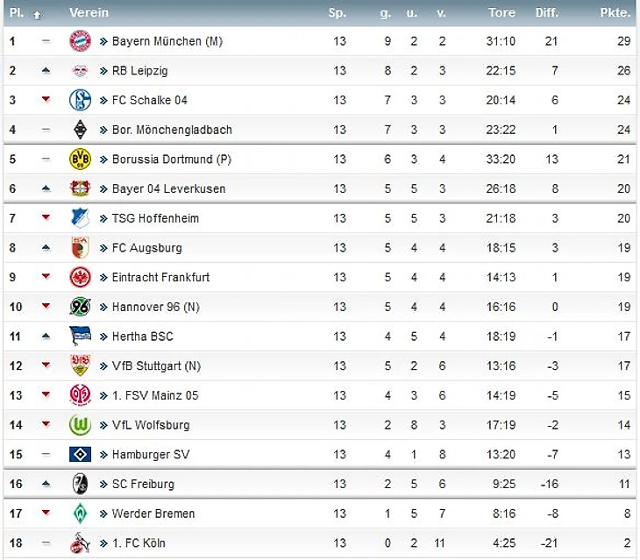Click the Bayer 04 Leverkusen crest
640x560 pixels.
(x=80, y=188)
